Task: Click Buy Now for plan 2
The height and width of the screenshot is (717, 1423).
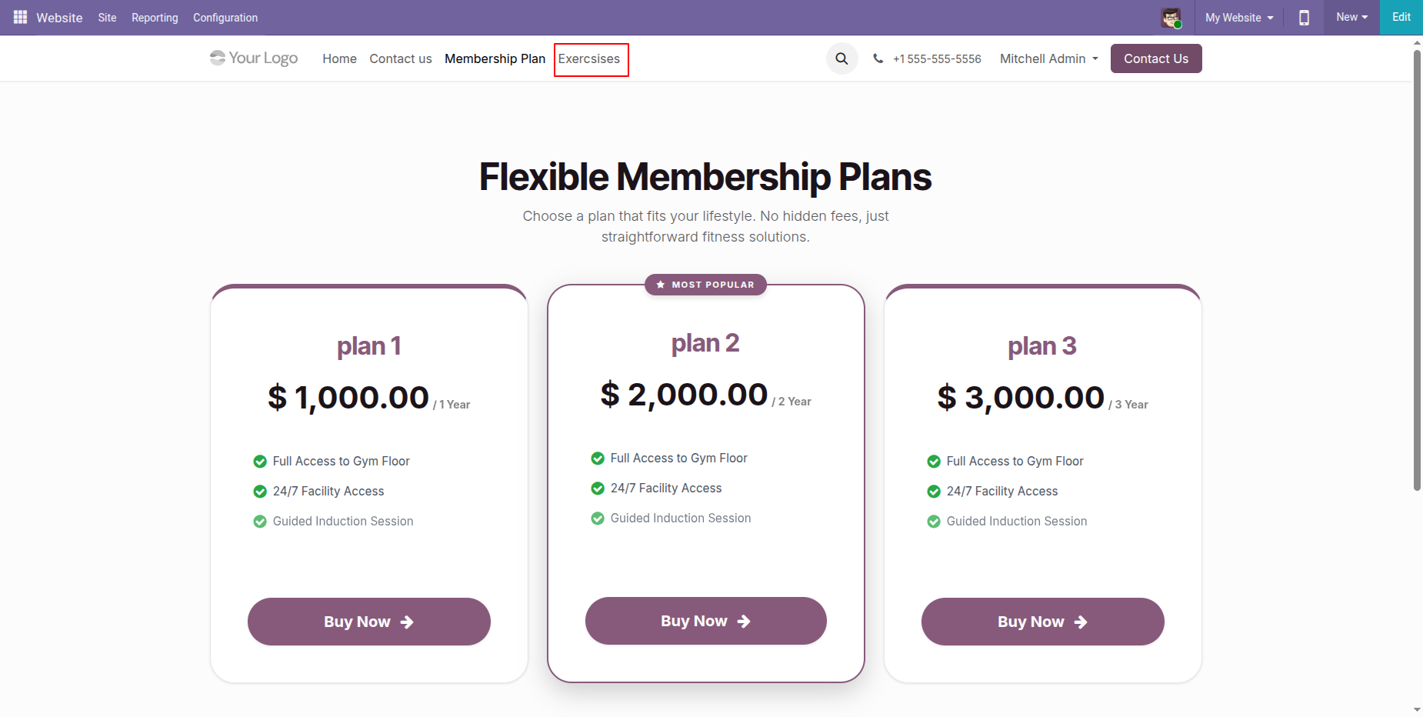Action: coord(705,621)
